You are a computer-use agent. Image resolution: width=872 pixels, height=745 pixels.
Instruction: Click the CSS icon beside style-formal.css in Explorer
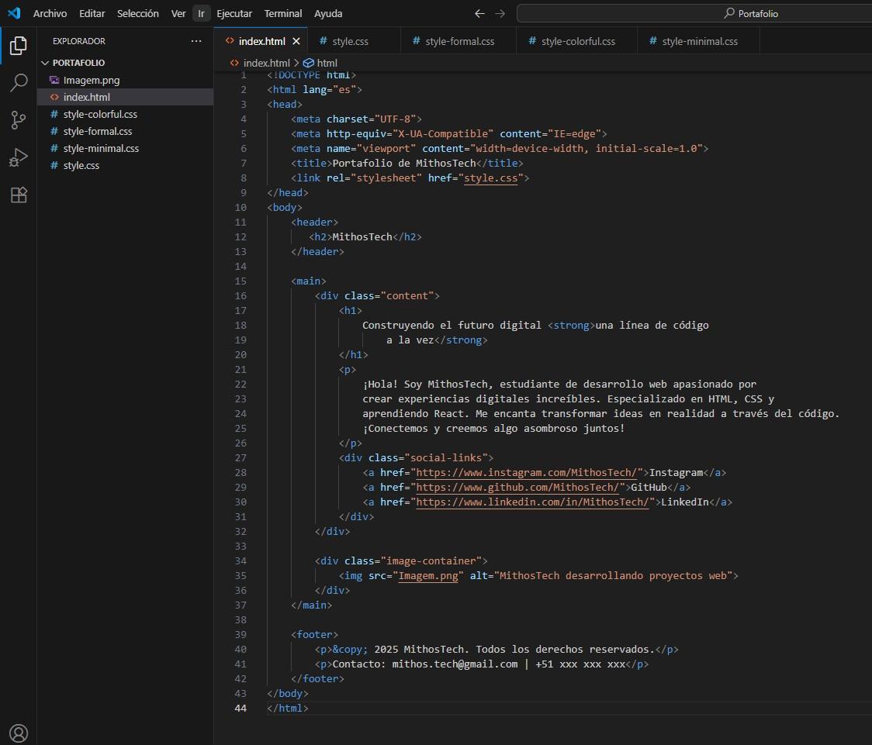pyautogui.click(x=54, y=131)
